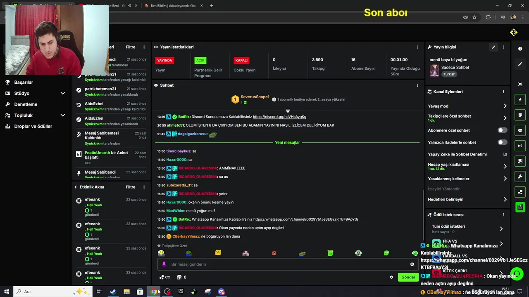Bookmark this page with the star icon
529x297 pixels.
474,17
